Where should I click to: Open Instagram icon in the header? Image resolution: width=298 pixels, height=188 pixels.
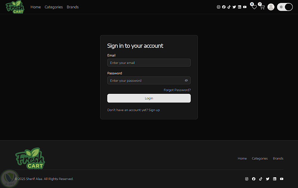click(218, 7)
